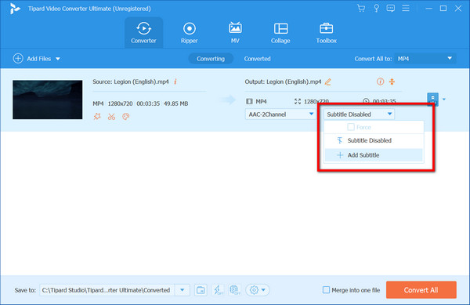Open output media info icon
The height and width of the screenshot is (305, 470).
380,82
